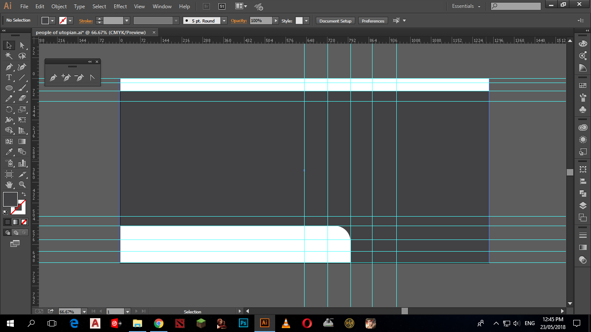Select the Type tool

point(9,77)
